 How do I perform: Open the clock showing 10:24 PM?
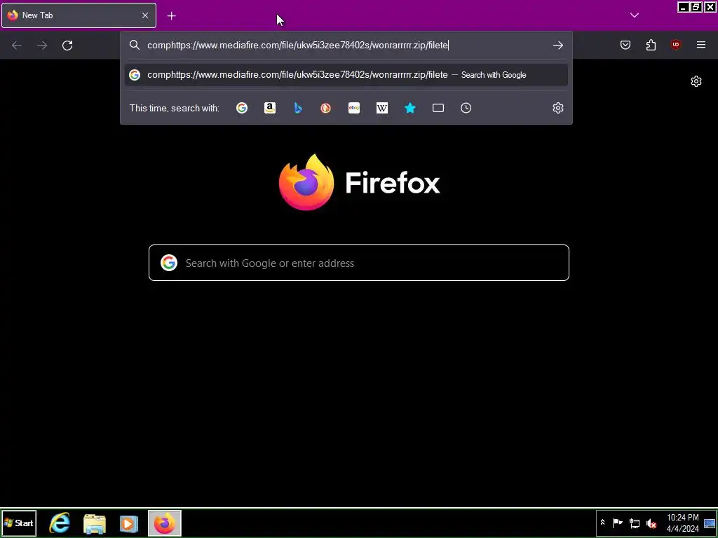point(682,523)
